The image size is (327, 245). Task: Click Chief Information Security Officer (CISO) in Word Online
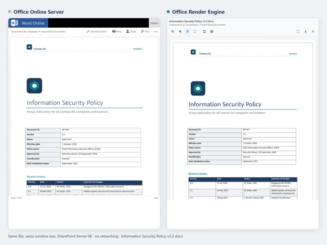81,149
